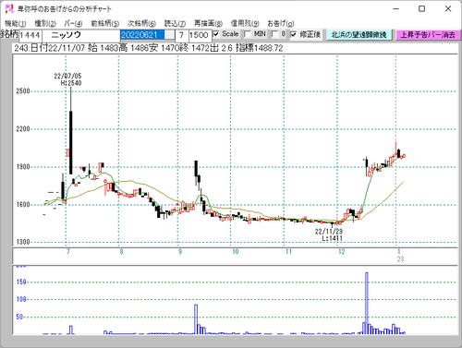
Task: Click the chart data info line 243:日付22/11/07
Action: tap(149, 48)
